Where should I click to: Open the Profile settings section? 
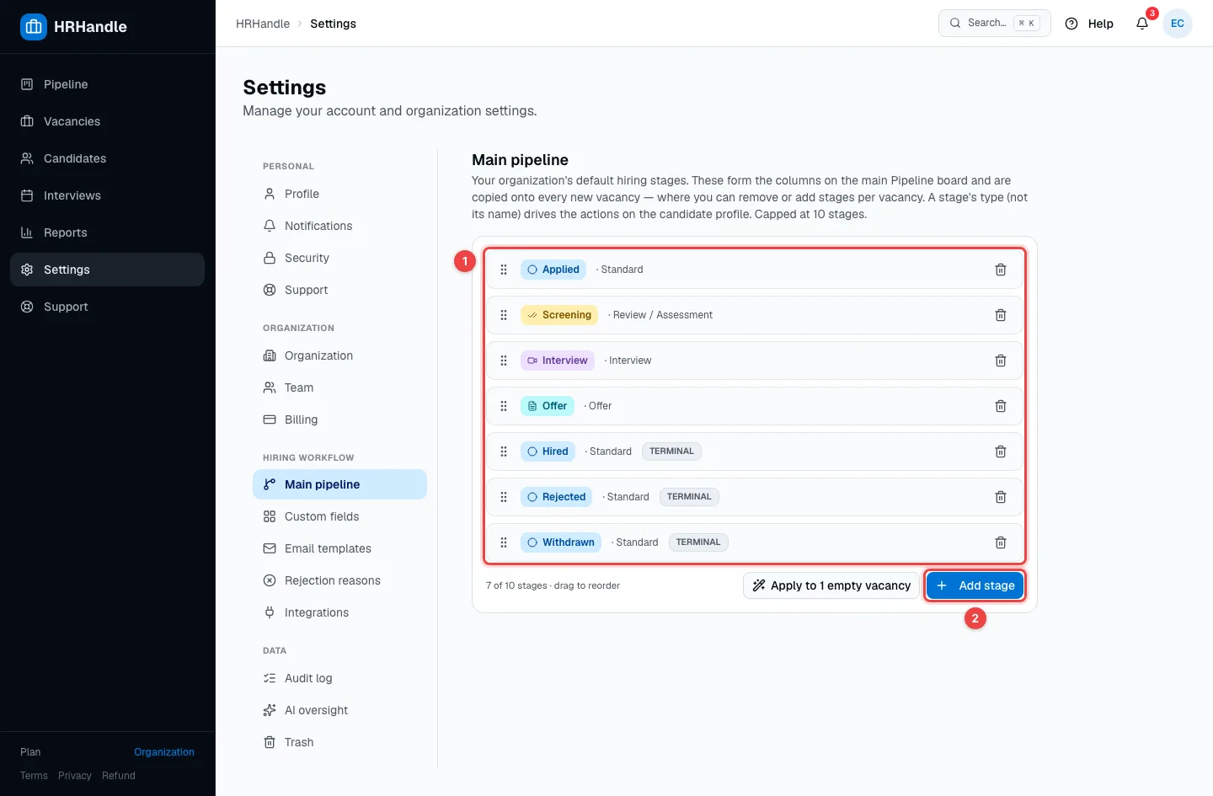(x=339, y=194)
